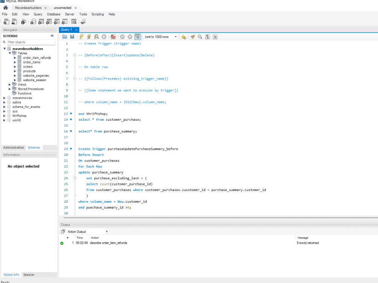Save the script to file

pyautogui.click(x=72, y=37)
